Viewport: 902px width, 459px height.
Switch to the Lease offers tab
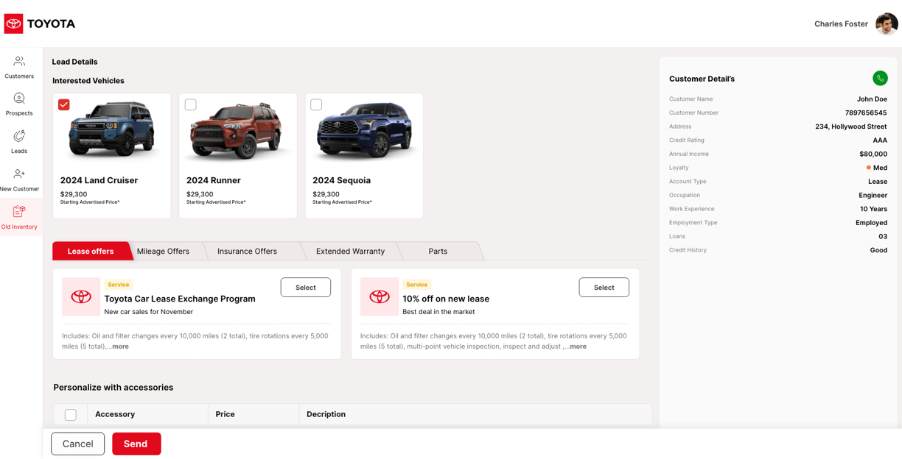coord(91,251)
